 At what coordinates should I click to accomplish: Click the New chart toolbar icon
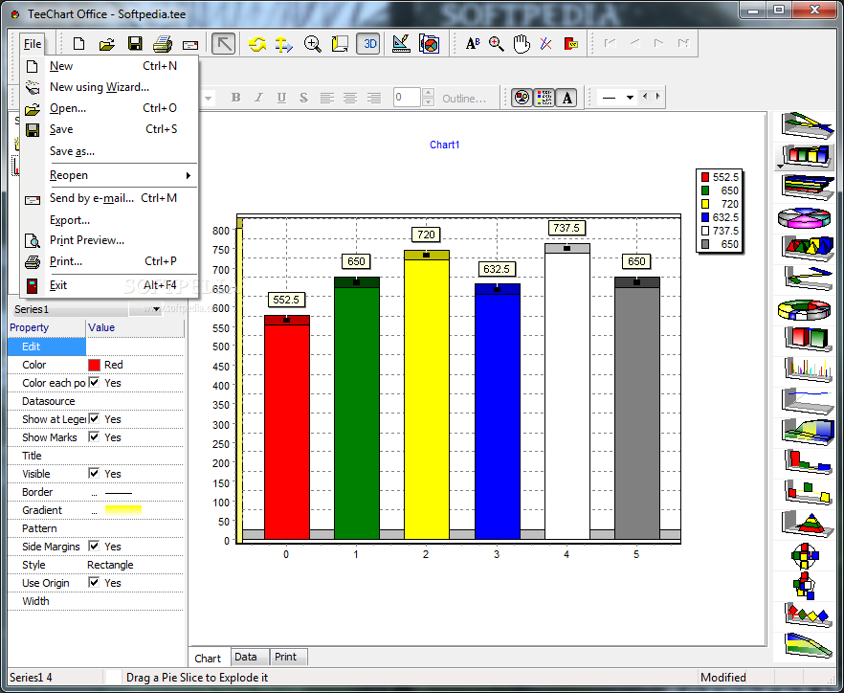[79, 44]
